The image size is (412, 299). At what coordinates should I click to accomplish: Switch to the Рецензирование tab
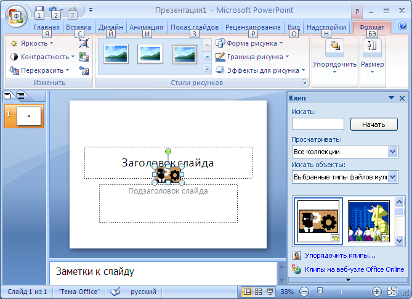tap(252, 27)
